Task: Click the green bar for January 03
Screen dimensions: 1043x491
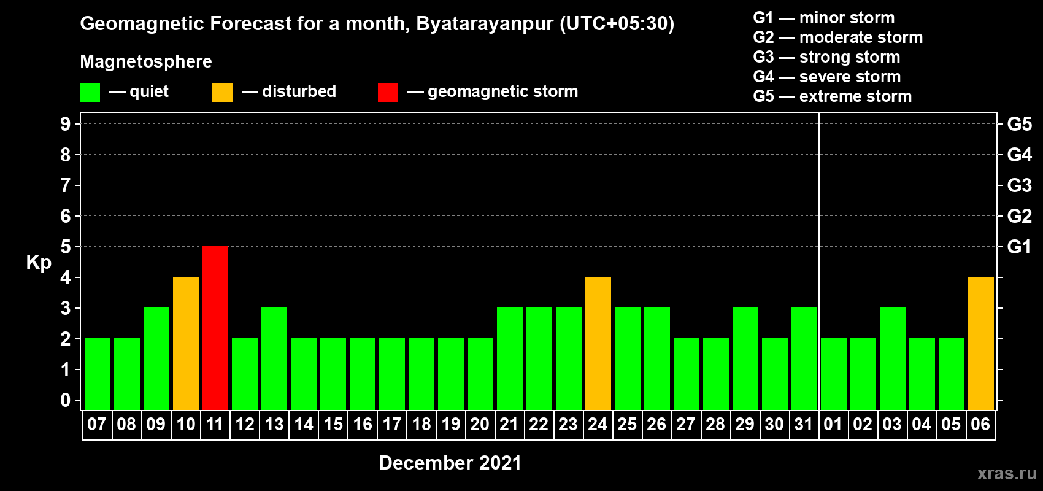Action: point(893,359)
